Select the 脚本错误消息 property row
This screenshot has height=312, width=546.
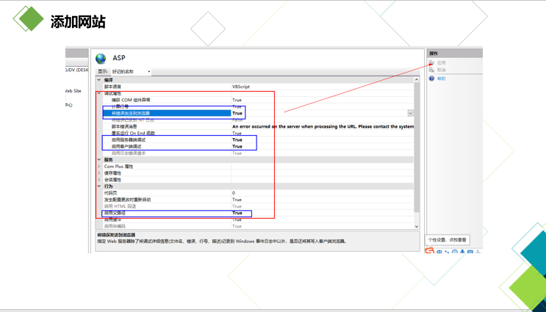coord(258,126)
